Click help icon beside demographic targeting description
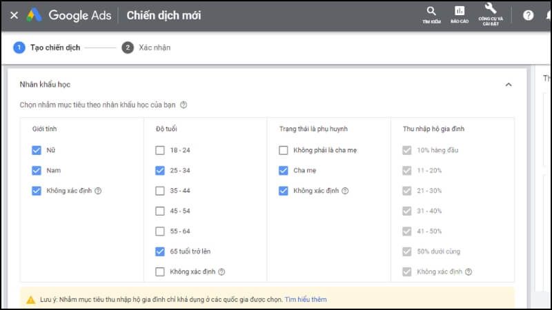552x310 pixels. [x=184, y=105]
